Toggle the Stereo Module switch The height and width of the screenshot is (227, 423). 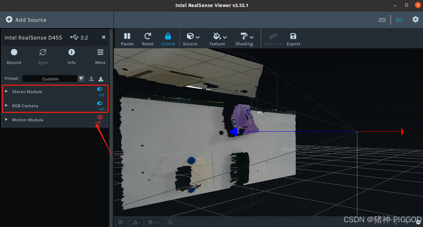(x=100, y=89)
